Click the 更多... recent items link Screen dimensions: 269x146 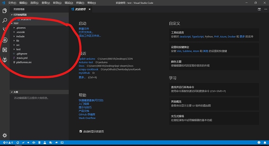(82, 77)
